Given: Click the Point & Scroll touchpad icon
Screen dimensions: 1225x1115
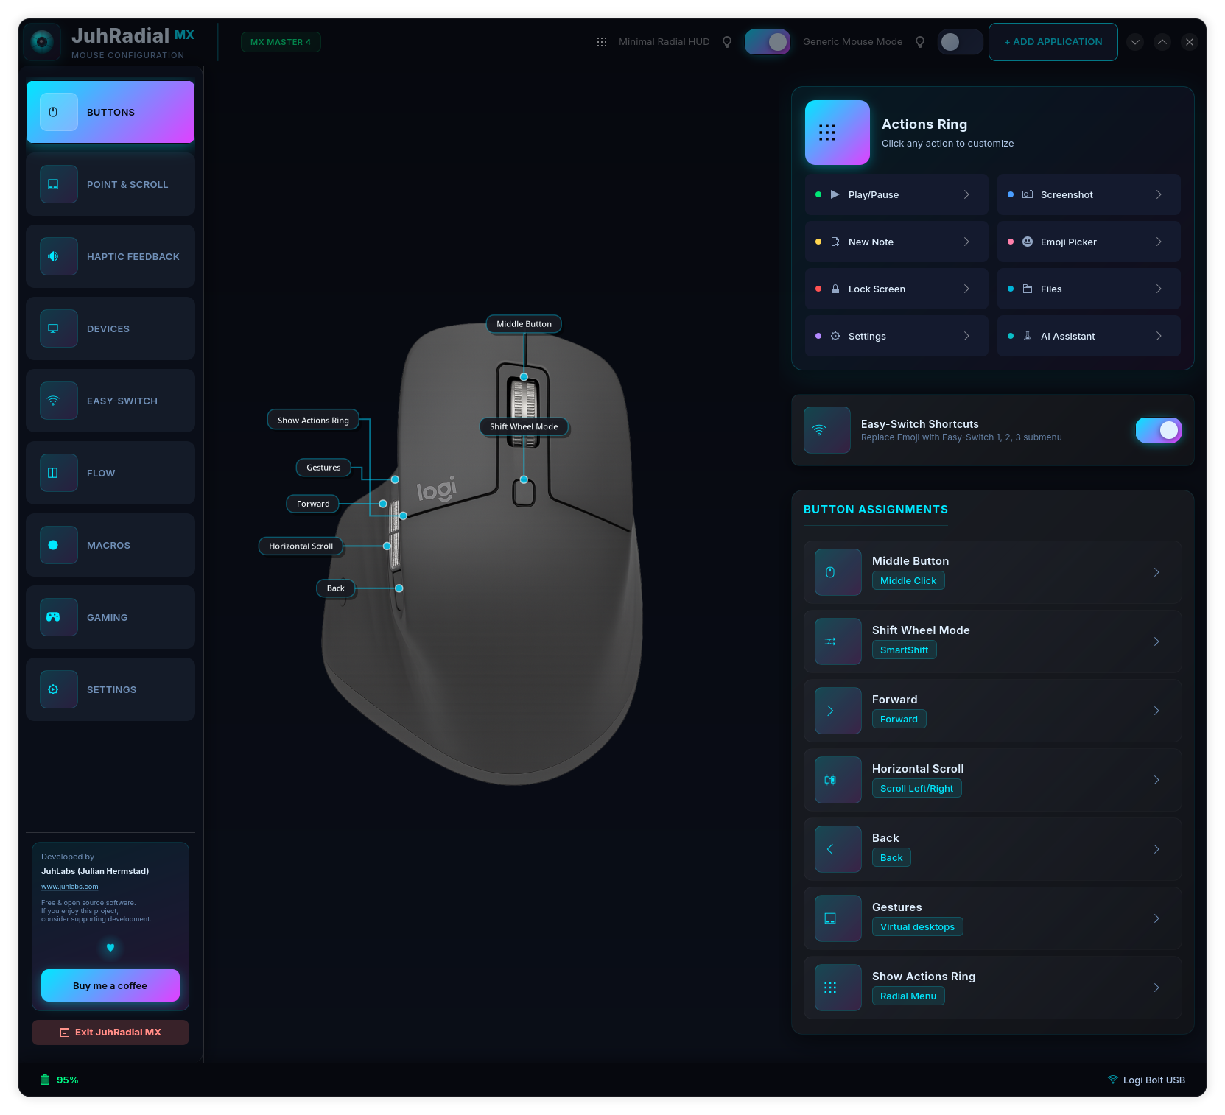Looking at the screenshot, I should click(59, 184).
